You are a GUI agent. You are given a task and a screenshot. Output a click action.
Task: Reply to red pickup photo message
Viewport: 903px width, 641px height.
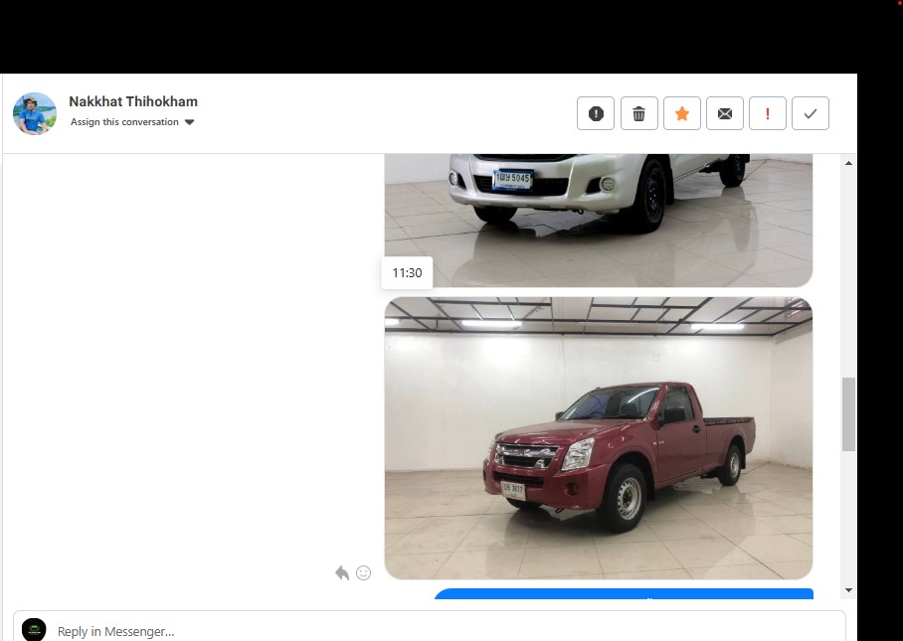point(342,573)
